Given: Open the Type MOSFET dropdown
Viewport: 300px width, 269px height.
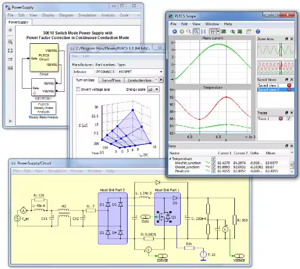Looking at the screenshot, I should coord(140,72).
